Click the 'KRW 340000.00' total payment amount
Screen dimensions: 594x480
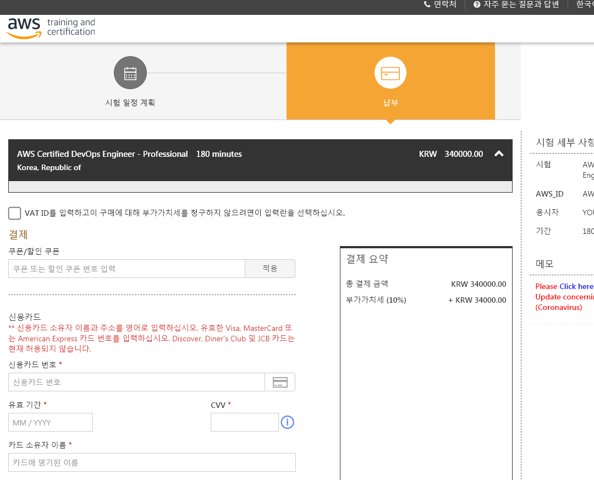click(479, 284)
